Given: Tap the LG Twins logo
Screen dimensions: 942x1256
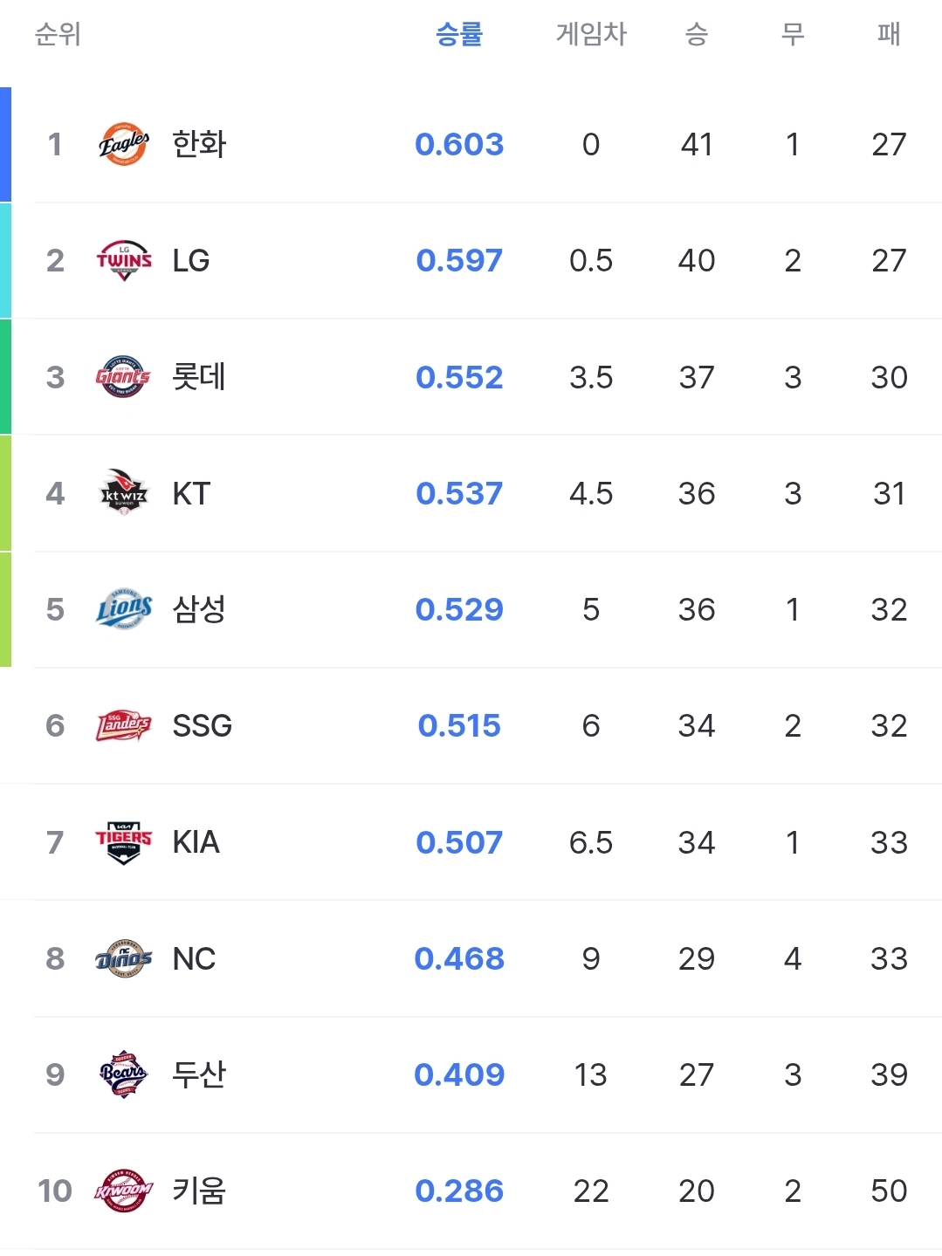Looking at the screenshot, I should [123, 260].
